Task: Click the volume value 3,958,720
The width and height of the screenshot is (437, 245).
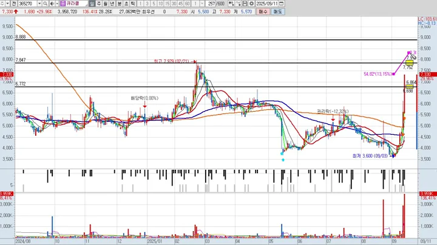Action: coord(67,12)
